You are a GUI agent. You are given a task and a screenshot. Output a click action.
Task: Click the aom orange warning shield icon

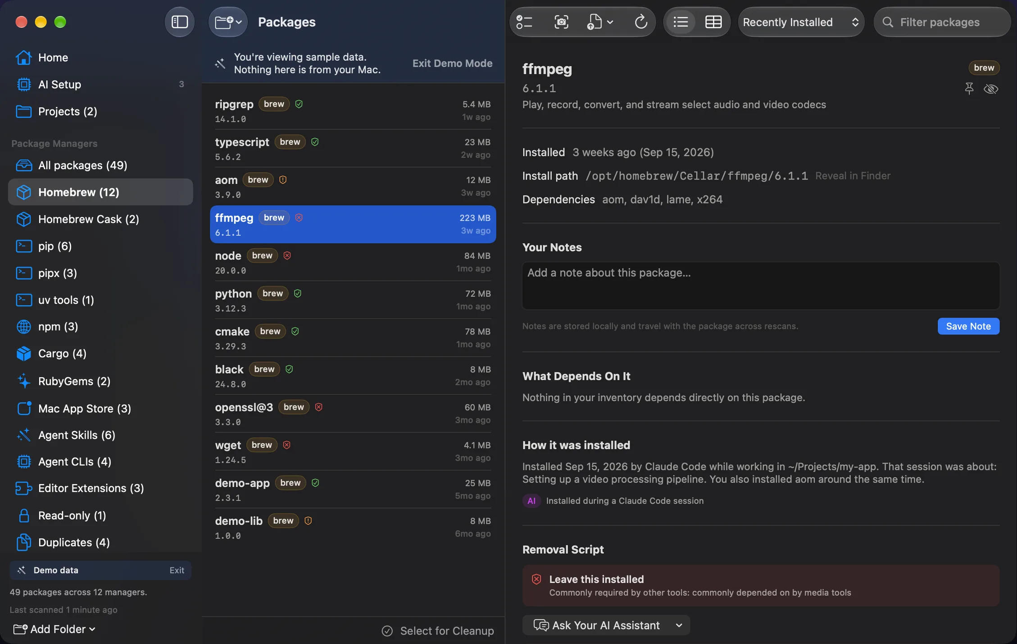(x=282, y=180)
